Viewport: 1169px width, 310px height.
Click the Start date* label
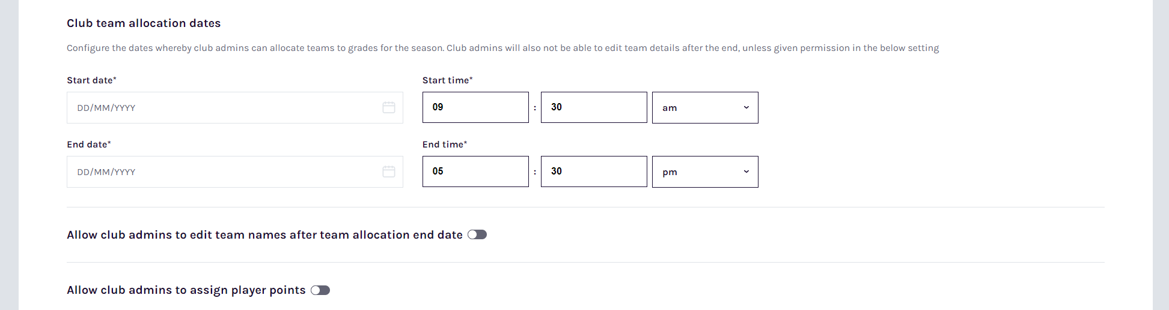click(91, 80)
